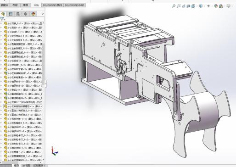The image size is (236, 167).
Task: Click the part icon of 轴承6001<2>
Action: coord(6,131)
